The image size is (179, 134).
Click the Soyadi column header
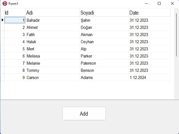click(x=104, y=13)
